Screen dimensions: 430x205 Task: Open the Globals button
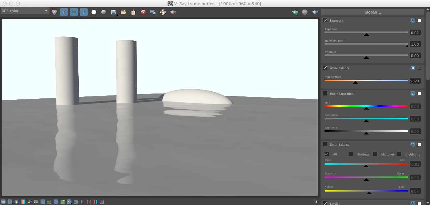(373, 12)
